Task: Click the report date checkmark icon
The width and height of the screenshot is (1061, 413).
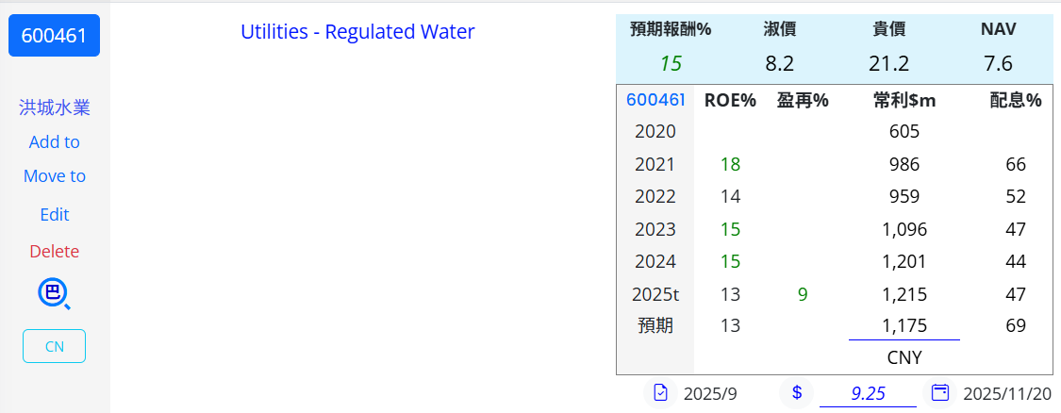Action: tap(661, 393)
